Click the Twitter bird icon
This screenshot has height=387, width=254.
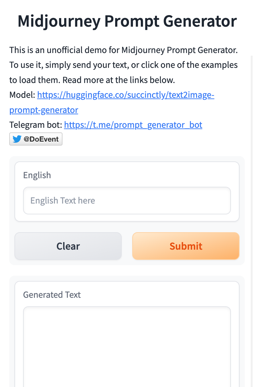coord(17,139)
